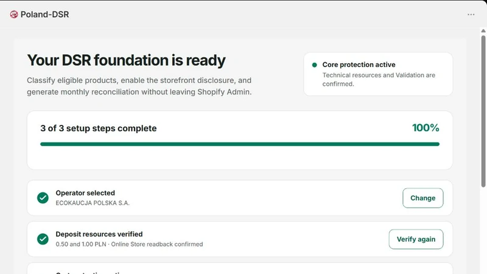Open the three-dot more options menu

click(x=471, y=15)
